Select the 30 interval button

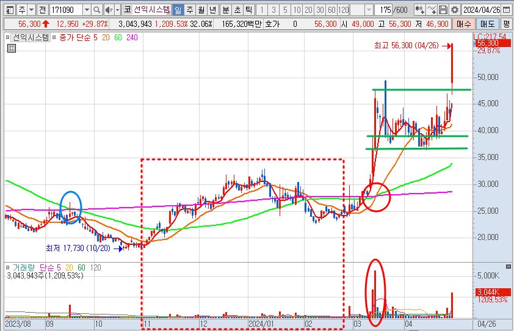click(320, 10)
